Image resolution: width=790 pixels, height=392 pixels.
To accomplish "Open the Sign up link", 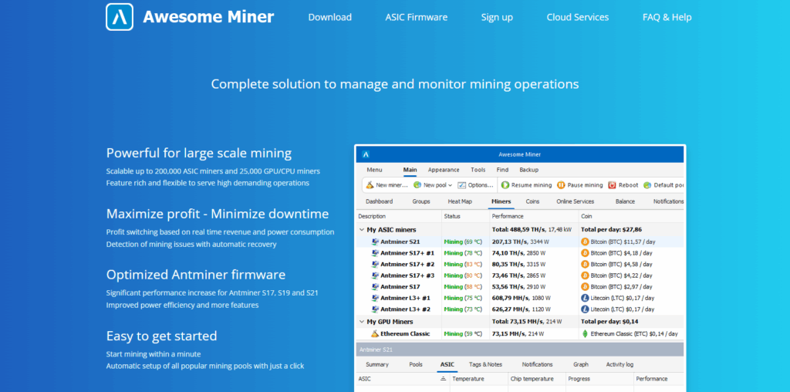I will coord(497,17).
